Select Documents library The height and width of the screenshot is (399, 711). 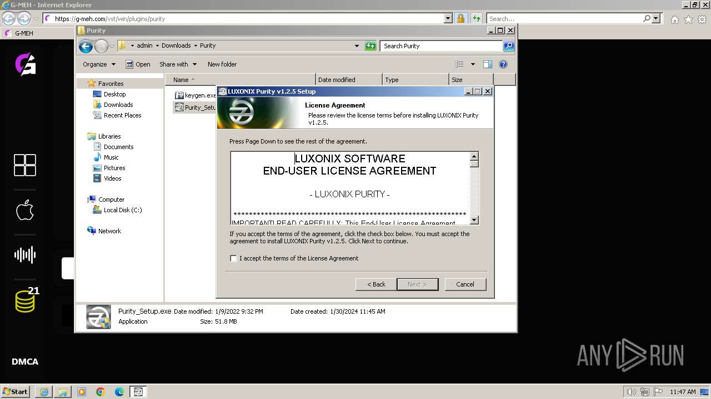click(x=118, y=147)
